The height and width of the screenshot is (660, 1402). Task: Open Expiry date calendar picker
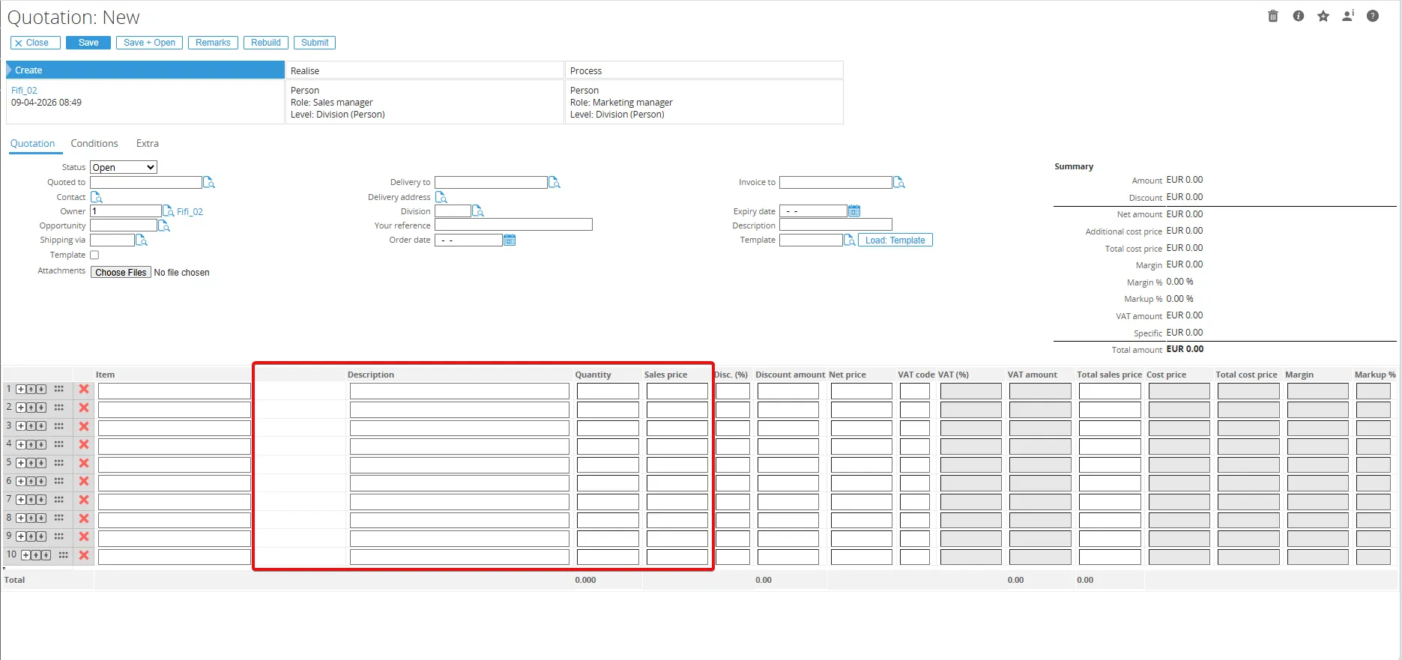coord(854,211)
